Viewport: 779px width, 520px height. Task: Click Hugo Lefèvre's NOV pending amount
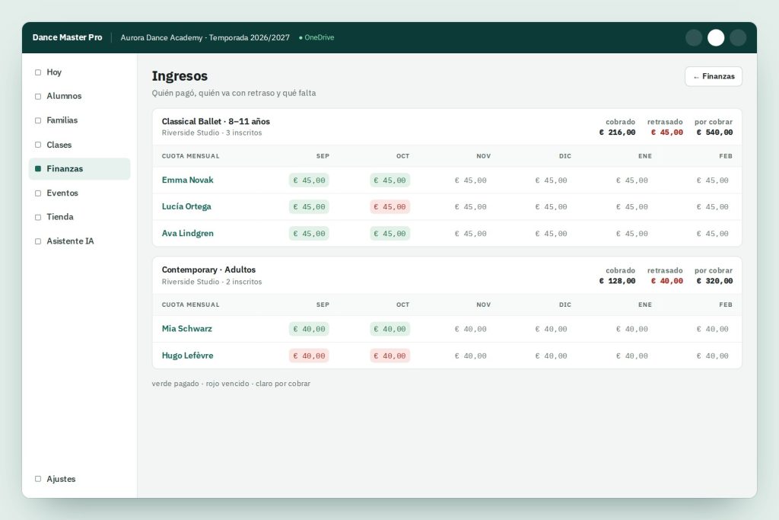click(470, 356)
